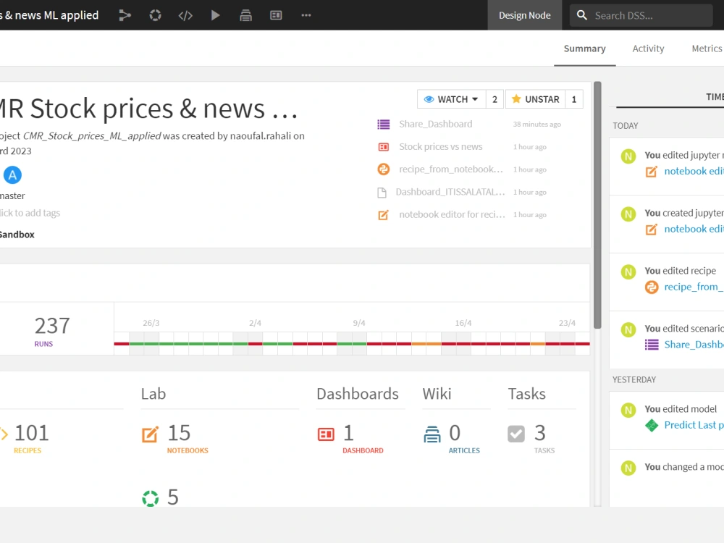This screenshot has height=543, width=724.
Task: Open Stock prices vs news dashboard
Action: pyautogui.click(x=440, y=147)
